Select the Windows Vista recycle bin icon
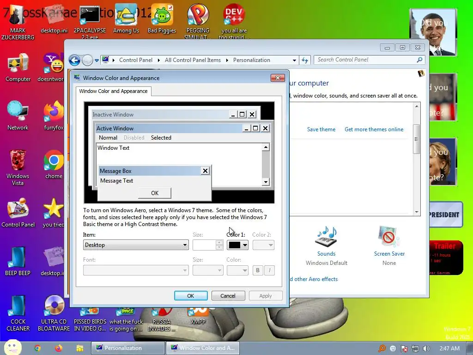The width and height of the screenshot is (473, 355). click(x=18, y=167)
